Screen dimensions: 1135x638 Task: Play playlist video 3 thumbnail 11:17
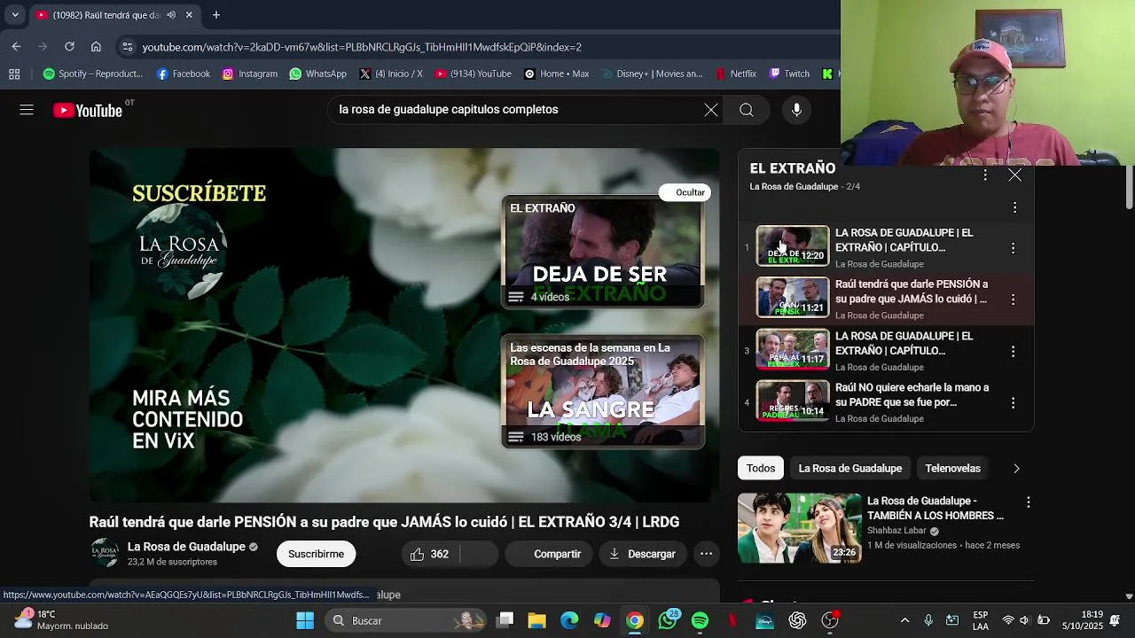[x=792, y=350]
